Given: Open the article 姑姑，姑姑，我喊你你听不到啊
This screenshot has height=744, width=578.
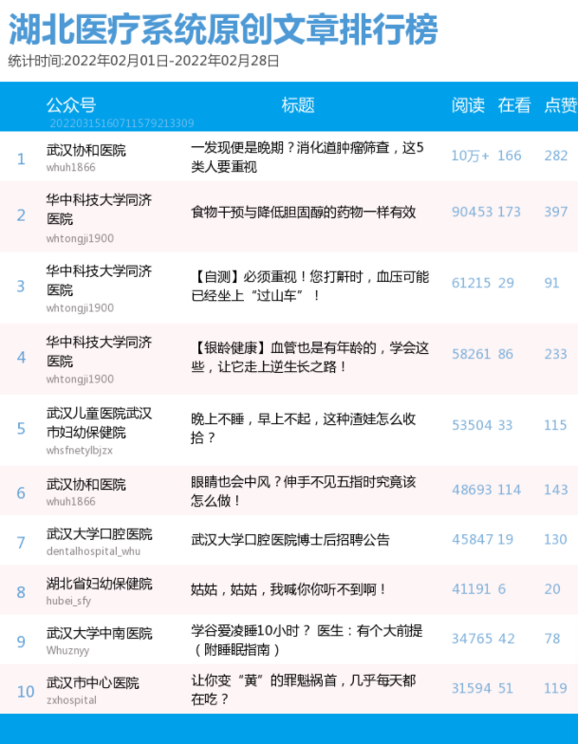Looking at the screenshot, I should pyautogui.click(x=289, y=589).
